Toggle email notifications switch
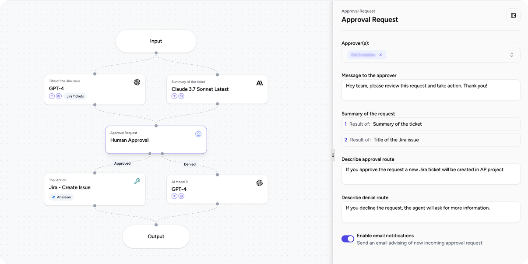The width and height of the screenshot is (528, 264). point(348,239)
